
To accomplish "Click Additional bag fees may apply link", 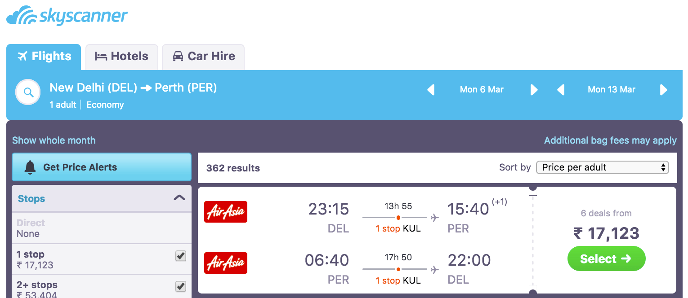I will point(610,140).
